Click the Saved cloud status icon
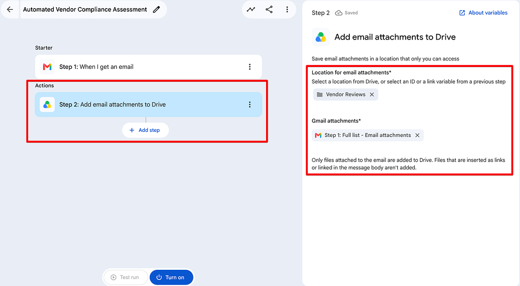This screenshot has width=520, height=286. (x=339, y=13)
